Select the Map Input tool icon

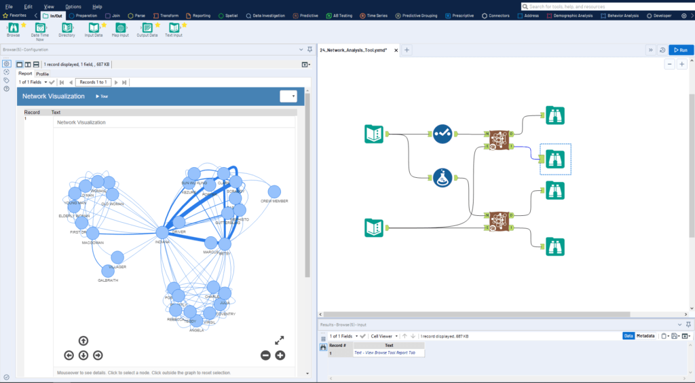point(120,28)
